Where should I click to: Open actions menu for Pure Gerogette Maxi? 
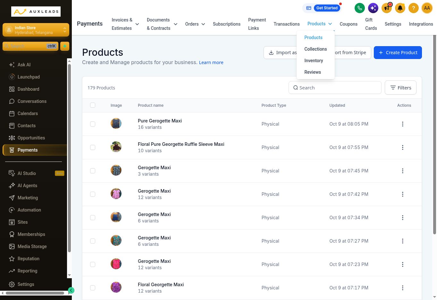[403, 124]
